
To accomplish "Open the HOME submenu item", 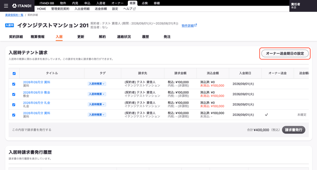I will pyautogui.click(x=42, y=9).
